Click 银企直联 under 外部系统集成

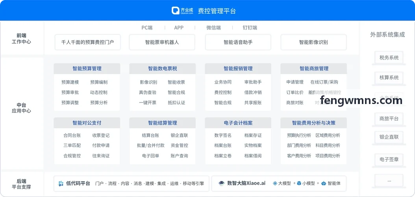[389, 137]
